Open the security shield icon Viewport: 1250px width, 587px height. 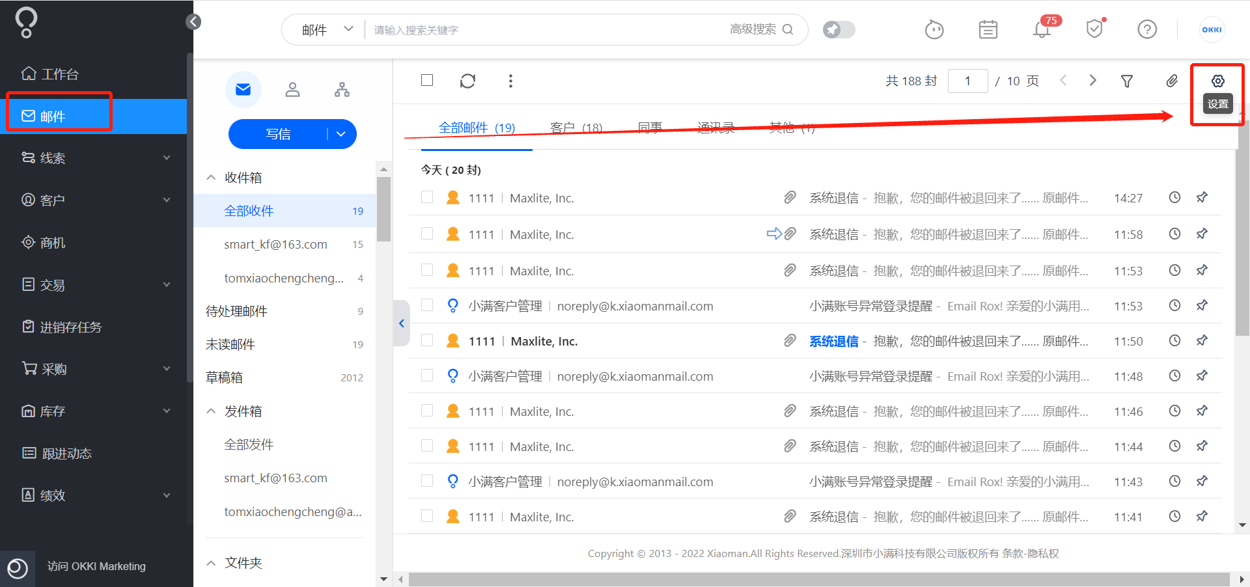click(x=1096, y=29)
